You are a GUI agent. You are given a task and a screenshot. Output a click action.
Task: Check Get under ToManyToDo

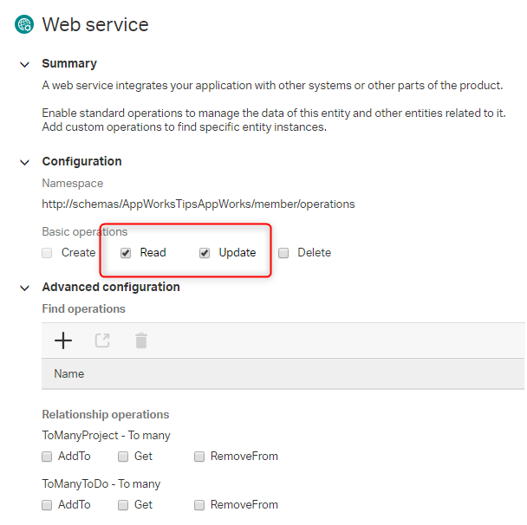(x=123, y=504)
